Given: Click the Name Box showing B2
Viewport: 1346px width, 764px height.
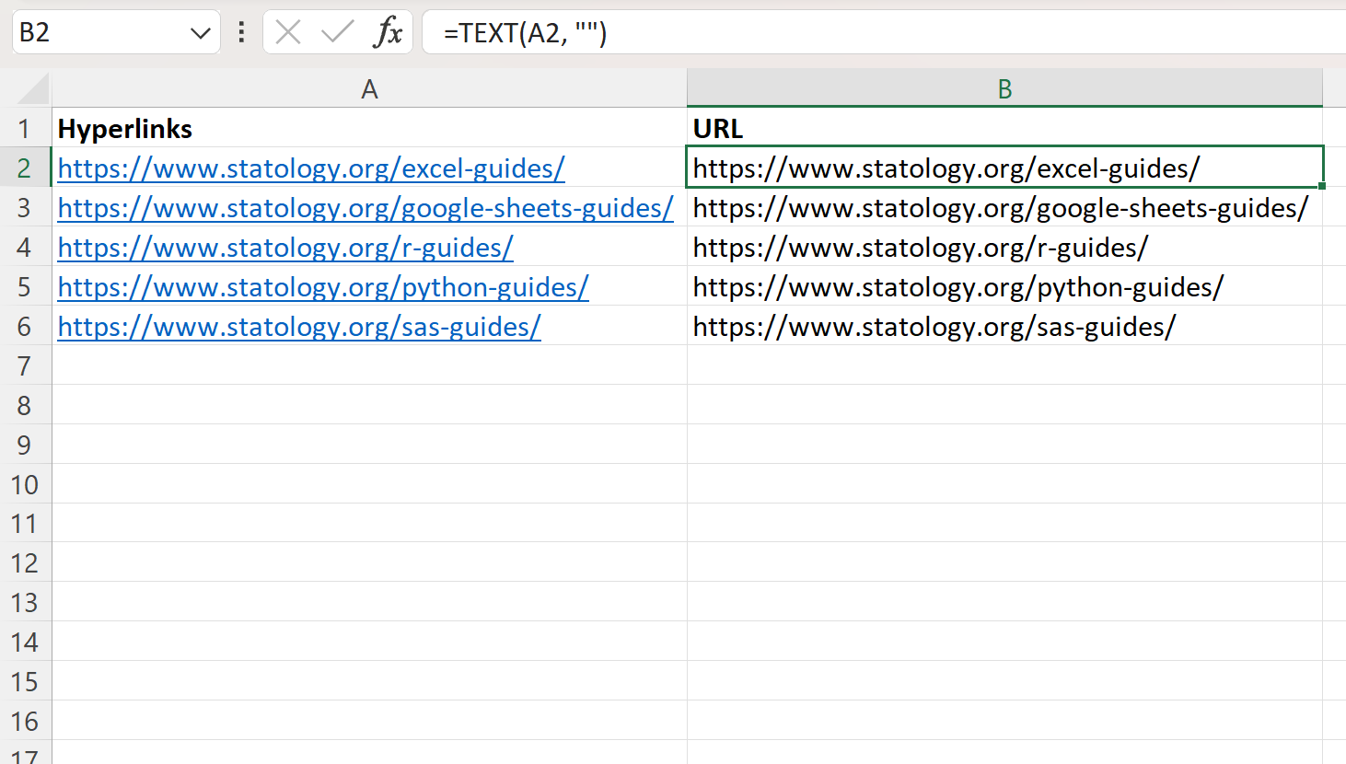Looking at the screenshot, I should 92,31.
